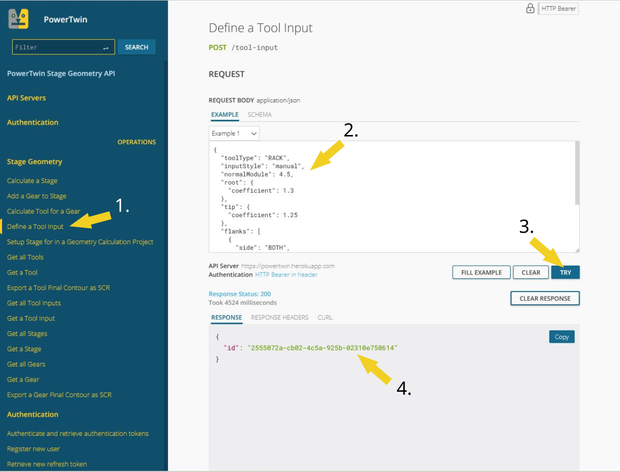Switch to the SCHEMA tab

pyautogui.click(x=259, y=114)
